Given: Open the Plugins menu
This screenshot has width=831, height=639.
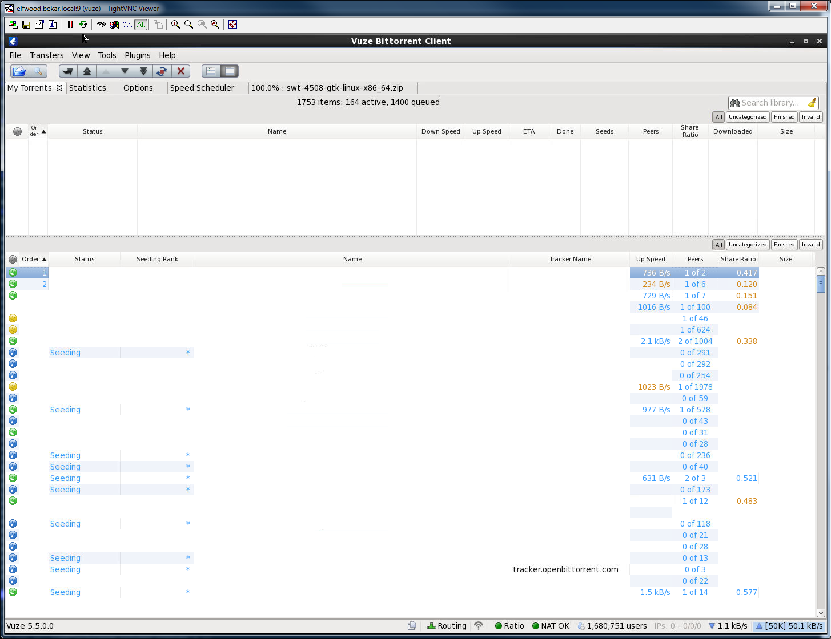Looking at the screenshot, I should 138,55.
